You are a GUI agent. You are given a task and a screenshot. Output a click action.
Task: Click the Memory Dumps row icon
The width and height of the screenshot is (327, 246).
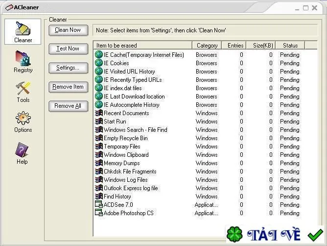point(99,163)
